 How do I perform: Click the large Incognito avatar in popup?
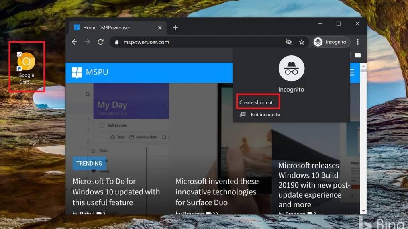coord(291,69)
